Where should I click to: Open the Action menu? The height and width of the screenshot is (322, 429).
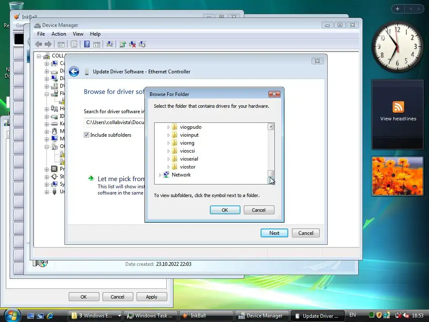click(59, 34)
